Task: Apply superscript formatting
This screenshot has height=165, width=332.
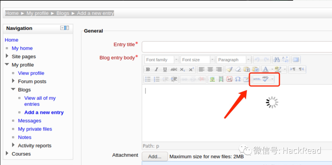Action: tap(191, 69)
